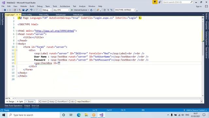The height and width of the screenshot is (118, 209).
Task: Click the Visual Studio logo icon
Action: 3,3
